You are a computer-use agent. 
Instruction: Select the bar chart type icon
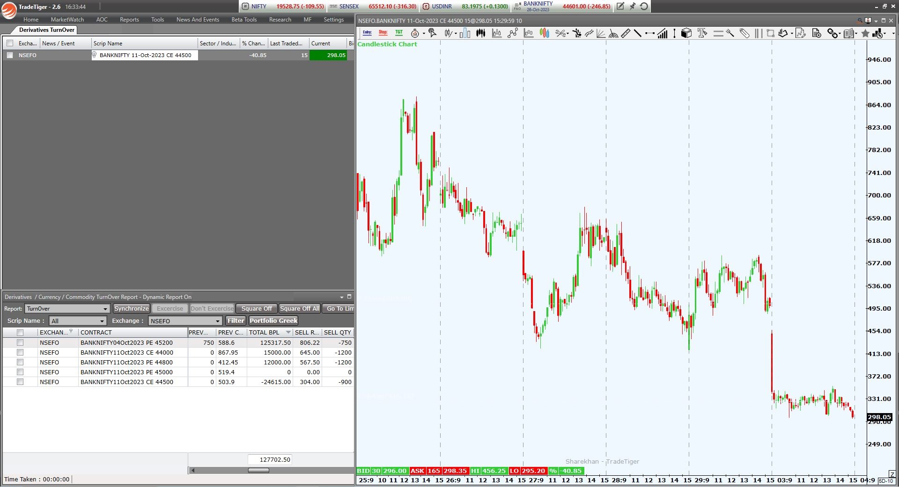pyautogui.click(x=465, y=33)
